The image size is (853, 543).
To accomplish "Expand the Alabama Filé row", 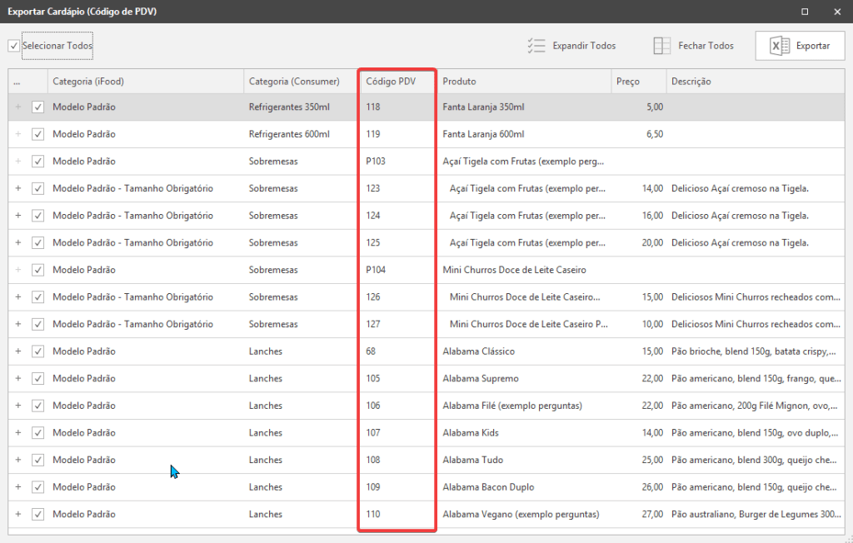I will coord(18,406).
